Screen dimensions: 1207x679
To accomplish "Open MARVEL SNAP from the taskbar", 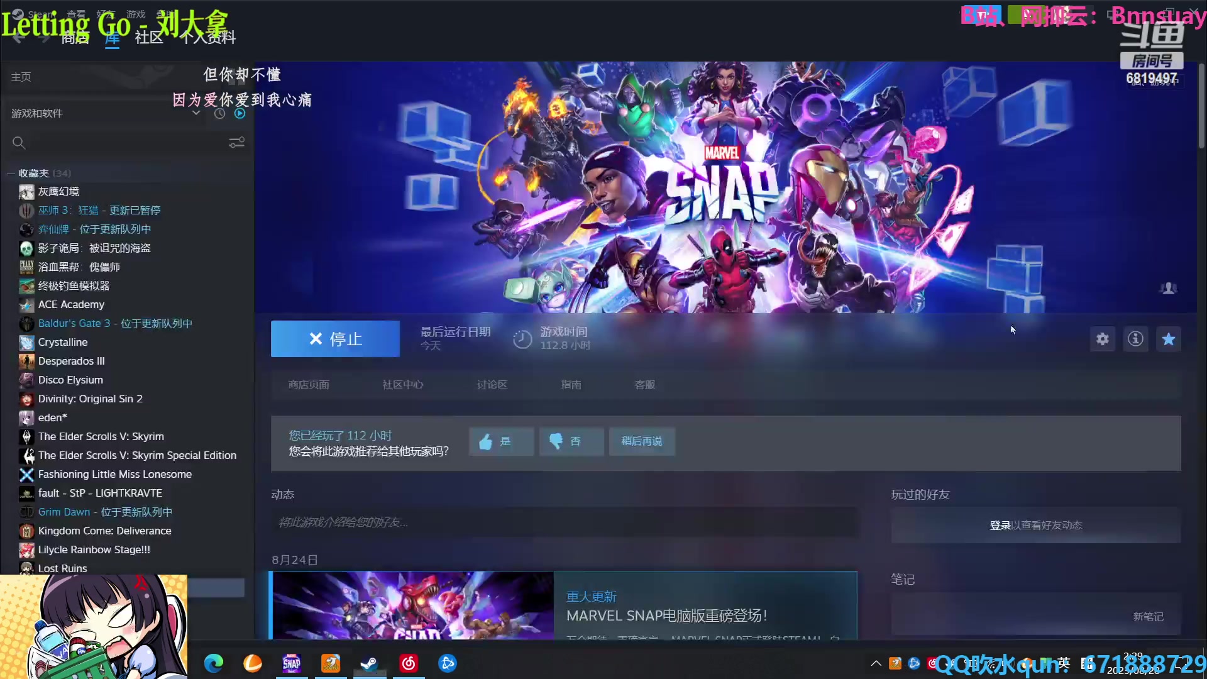I will click(292, 663).
